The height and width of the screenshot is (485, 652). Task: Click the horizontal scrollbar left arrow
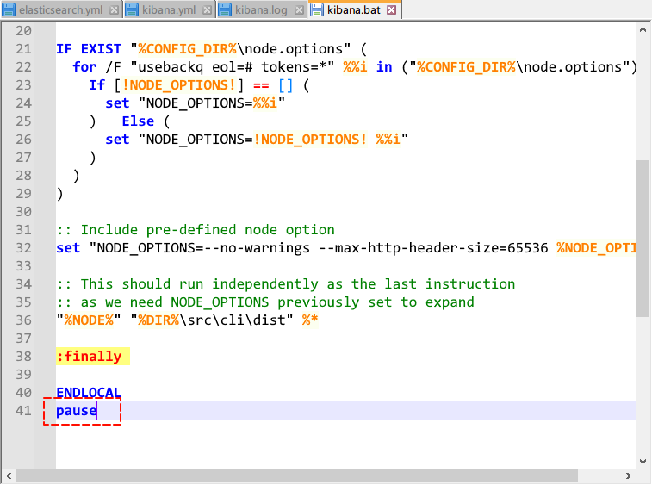point(8,476)
